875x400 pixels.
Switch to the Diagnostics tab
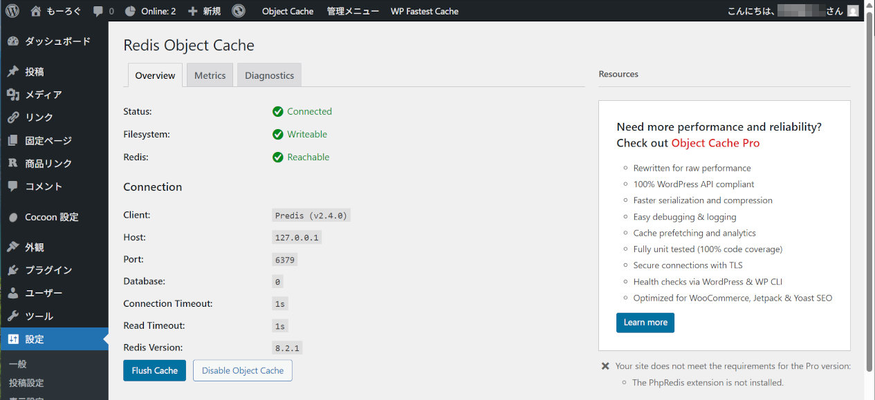click(269, 75)
